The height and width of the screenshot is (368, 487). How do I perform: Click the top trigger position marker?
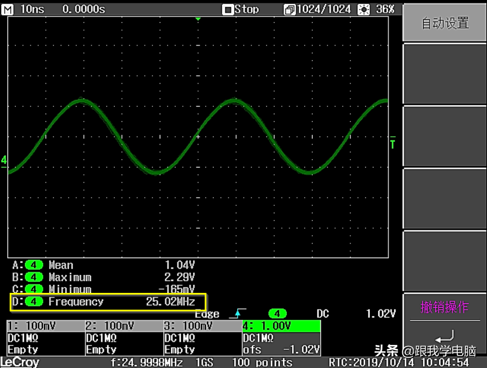tap(198, 19)
